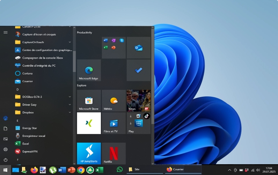Click the app list scrollbar thumb
This screenshot has width=278, height=175.
coord(74,61)
